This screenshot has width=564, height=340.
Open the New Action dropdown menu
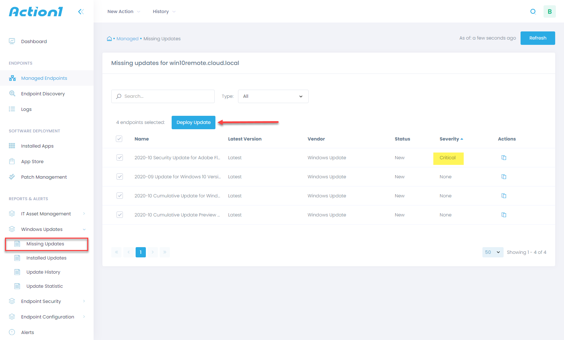[x=124, y=12]
